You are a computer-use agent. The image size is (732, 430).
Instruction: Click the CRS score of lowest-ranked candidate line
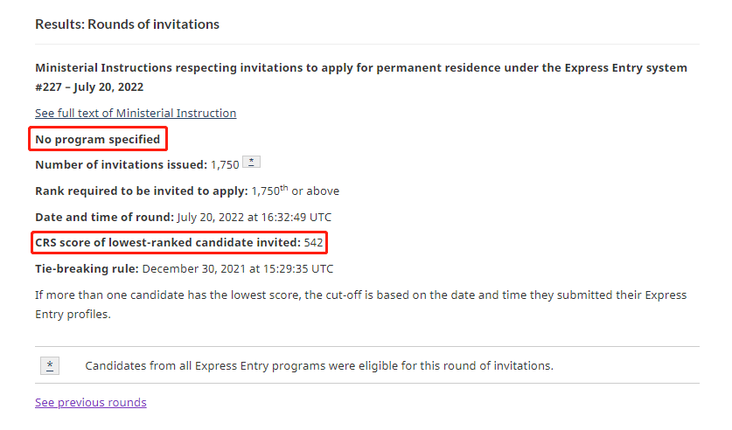pos(178,242)
